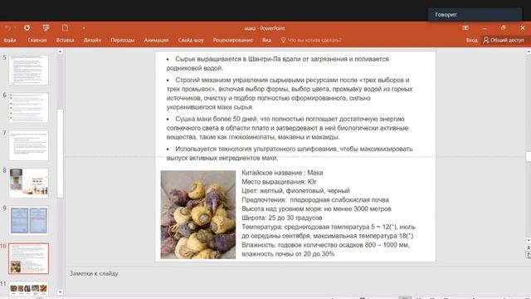Select slide 8 thumbnail with product image
Image resolution: width=531 pixels, height=299 pixels.
point(28,183)
